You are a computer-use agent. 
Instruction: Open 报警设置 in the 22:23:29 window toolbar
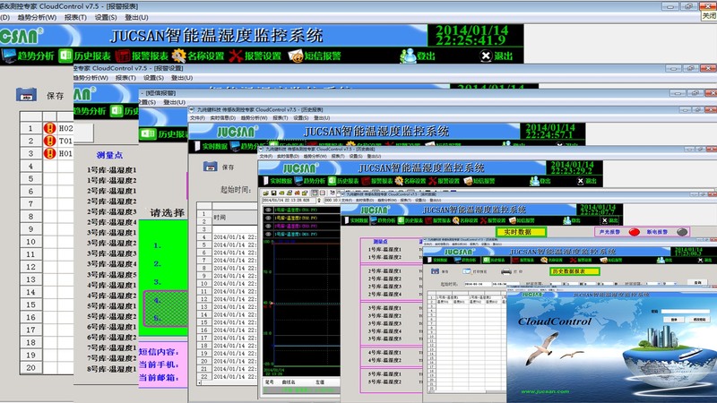[x=444, y=181]
